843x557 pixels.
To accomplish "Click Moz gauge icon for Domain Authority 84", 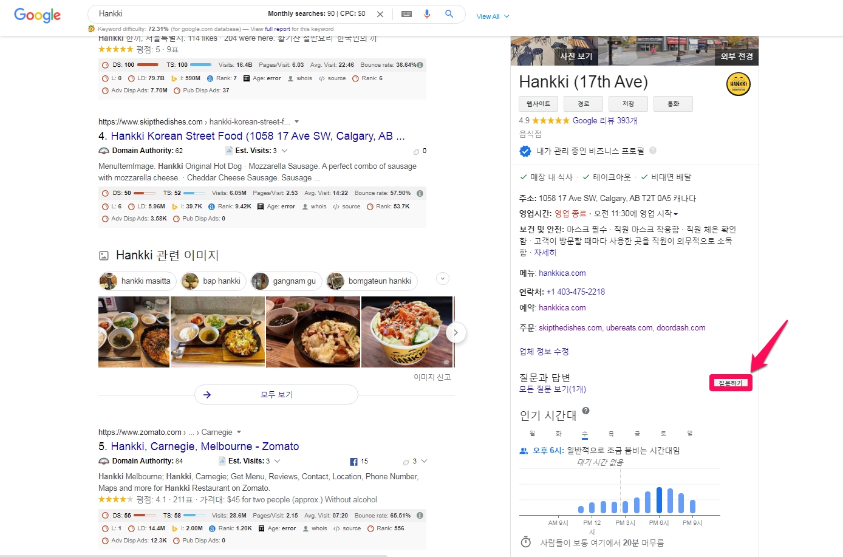I will [x=104, y=461].
